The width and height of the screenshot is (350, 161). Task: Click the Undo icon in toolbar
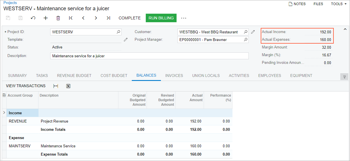tap(33, 18)
